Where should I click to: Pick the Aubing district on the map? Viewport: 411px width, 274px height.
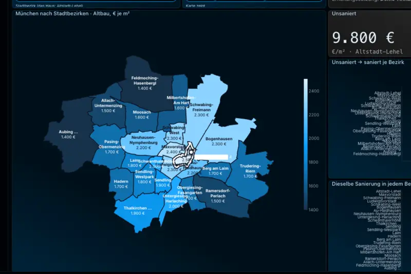click(x=68, y=134)
